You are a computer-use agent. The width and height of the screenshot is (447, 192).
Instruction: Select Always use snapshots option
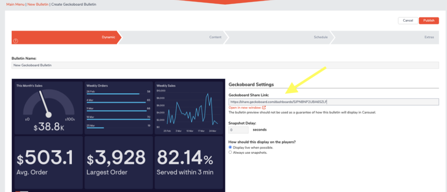[230, 152]
